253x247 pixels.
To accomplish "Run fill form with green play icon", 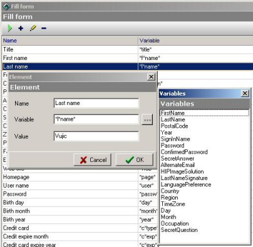I will coord(9,28).
